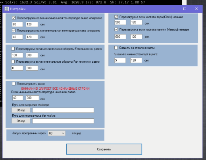Close the Настройки window
This screenshot has height=160, width=206.
click(196, 9)
